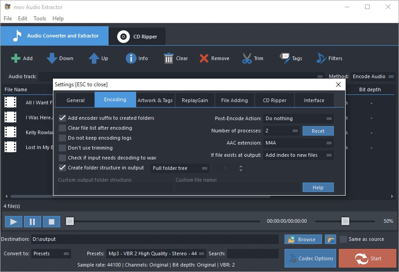399x272 pixels.
Task: Enable Do not keep encoding logs
Action: tap(62, 138)
